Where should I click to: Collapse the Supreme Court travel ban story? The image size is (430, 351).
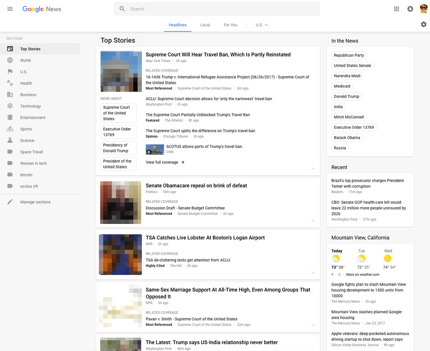(313, 169)
